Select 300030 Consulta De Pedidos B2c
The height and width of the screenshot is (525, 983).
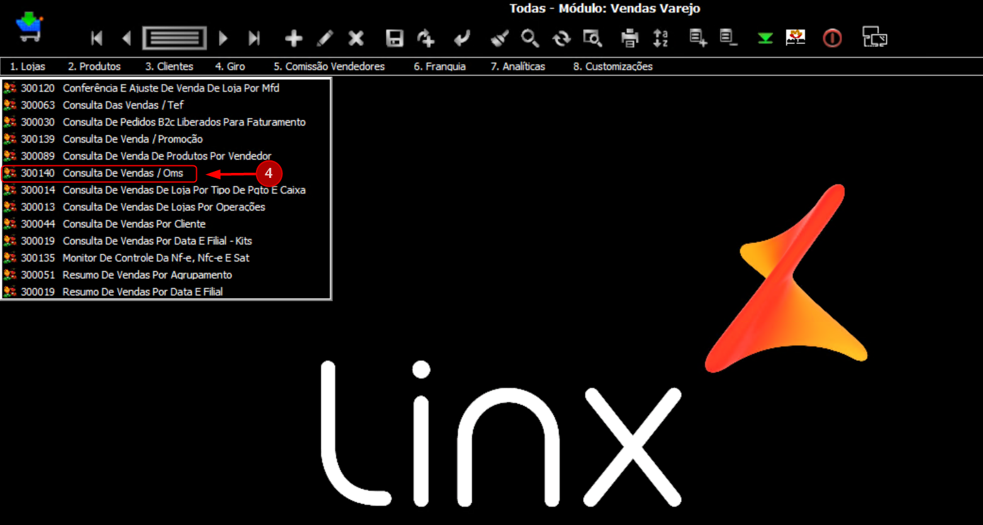[x=166, y=122]
